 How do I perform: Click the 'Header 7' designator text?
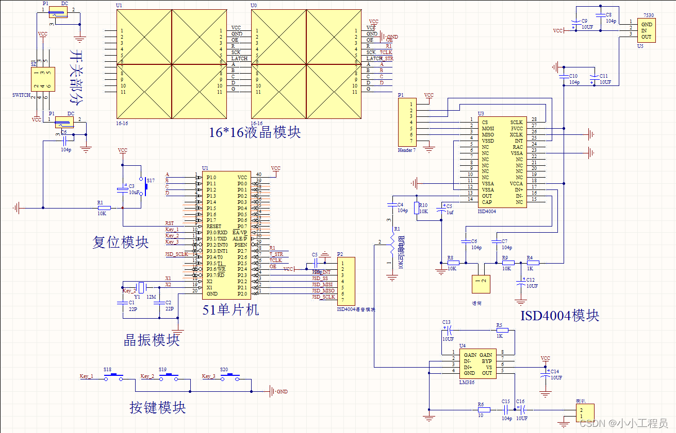pyautogui.click(x=407, y=150)
